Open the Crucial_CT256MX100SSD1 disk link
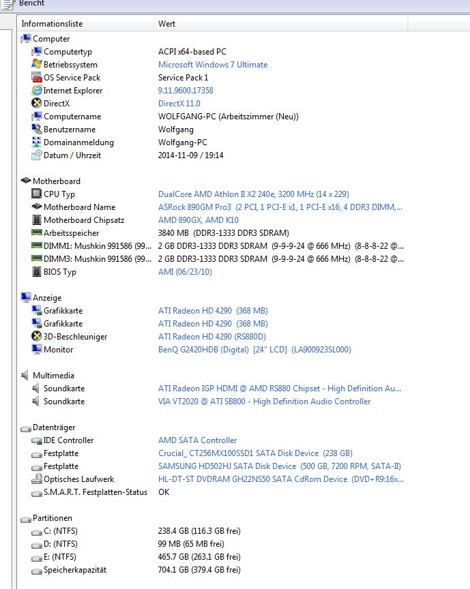470x589 pixels. coord(255,453)
